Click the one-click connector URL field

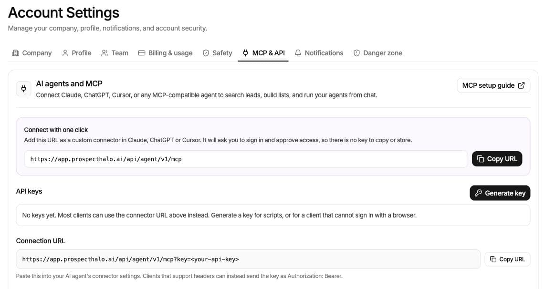(246, 159)
